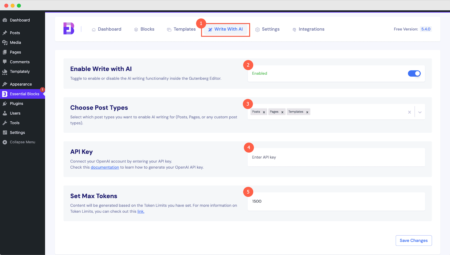Click the Enabled status label
This screenshot has width=450, height=255.
click(x=260, y=73)
